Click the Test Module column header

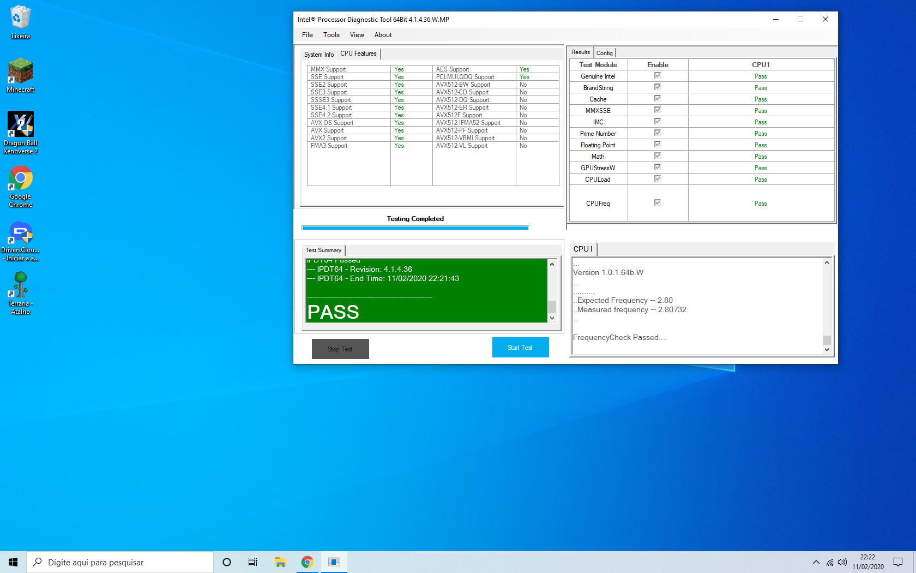pyautogui.click(x=598, y=64)
